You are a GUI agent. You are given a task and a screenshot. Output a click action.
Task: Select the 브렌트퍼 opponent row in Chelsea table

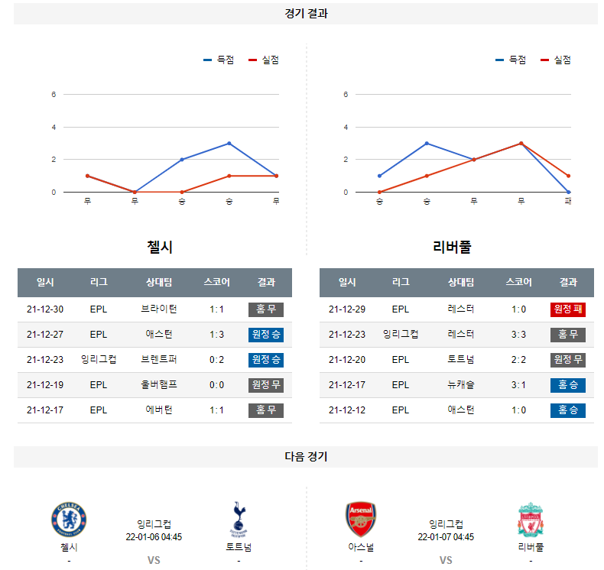pyautogui.click(x=154, y=360)
